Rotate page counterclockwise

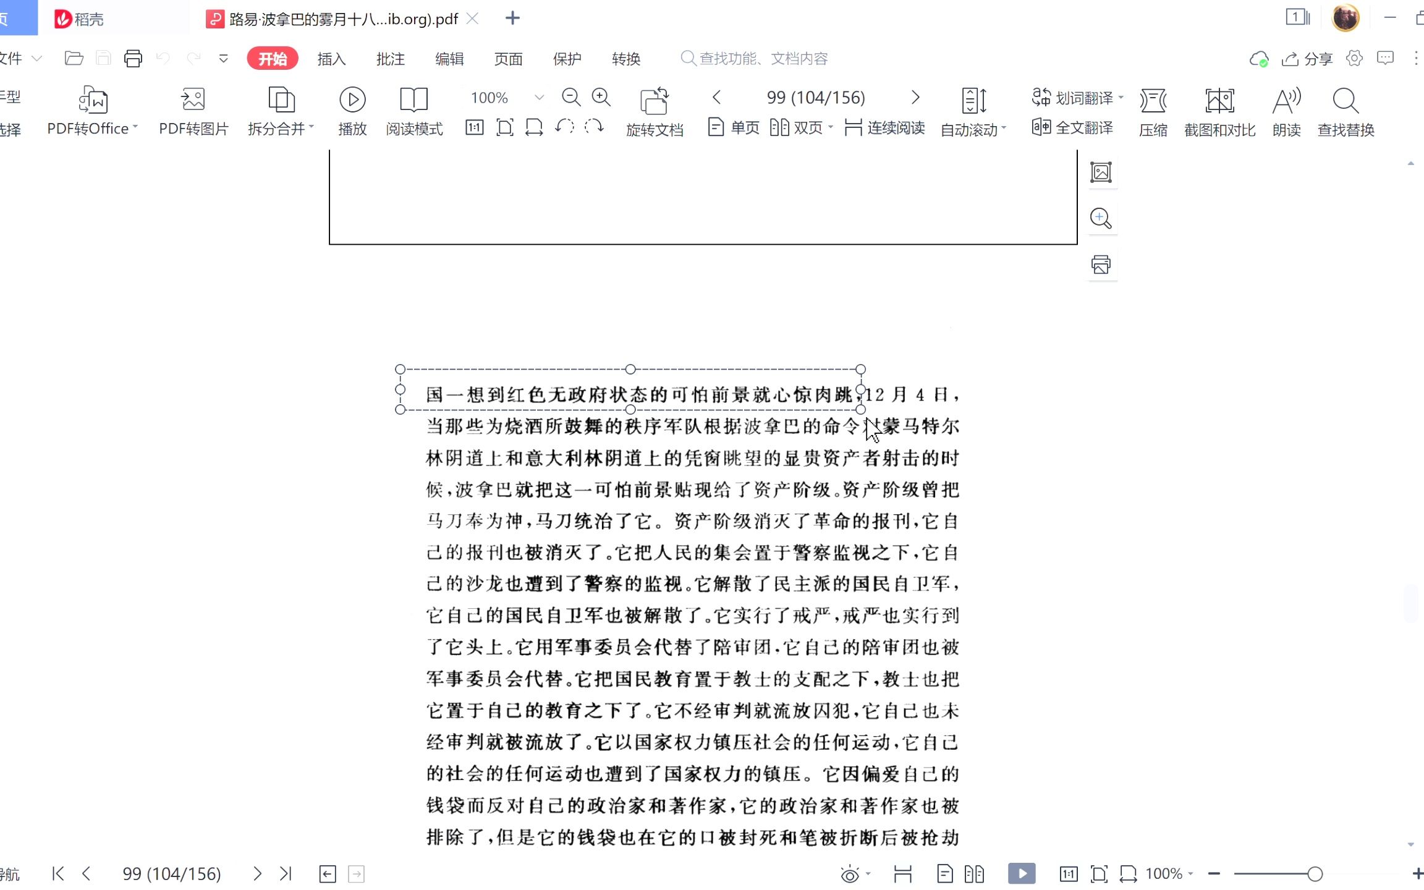point(564,127)
